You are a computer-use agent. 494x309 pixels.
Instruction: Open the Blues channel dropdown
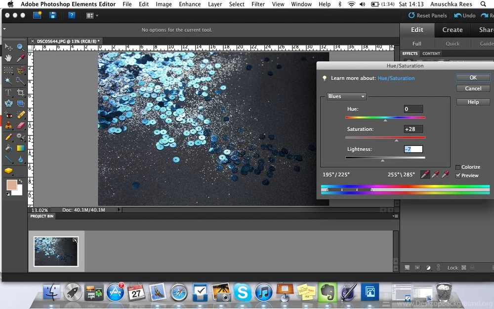click(346, 96)
